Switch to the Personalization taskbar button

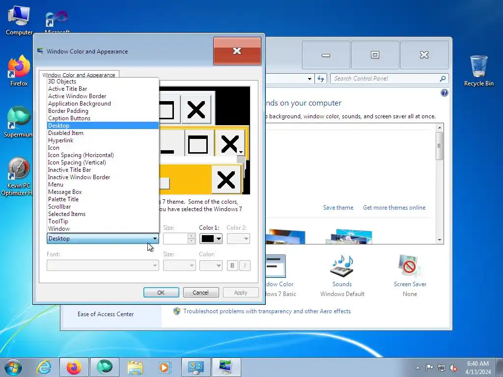[x=226, y=367]
